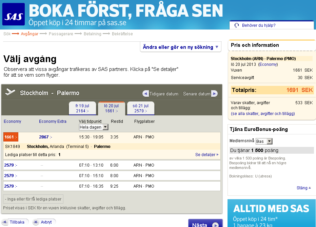Click the Senare datum text

click(x=197, y=94)
